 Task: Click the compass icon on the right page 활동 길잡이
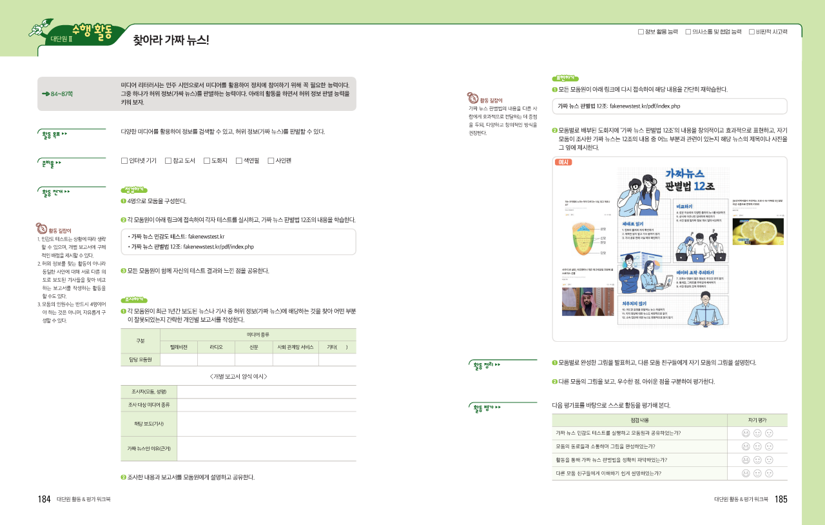(474, 99)
